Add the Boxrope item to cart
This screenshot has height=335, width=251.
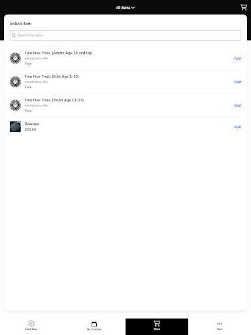pos(237,127)
